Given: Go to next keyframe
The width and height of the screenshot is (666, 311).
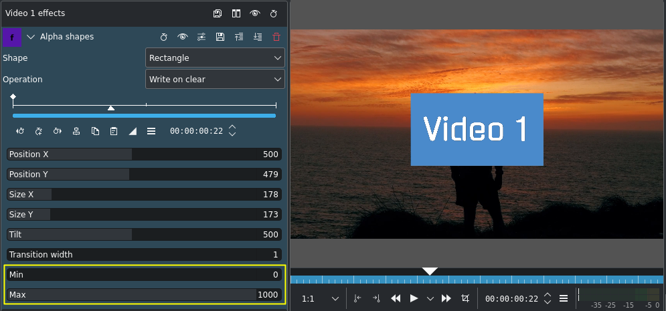Looking at the screenshot, I should (58, 131).
